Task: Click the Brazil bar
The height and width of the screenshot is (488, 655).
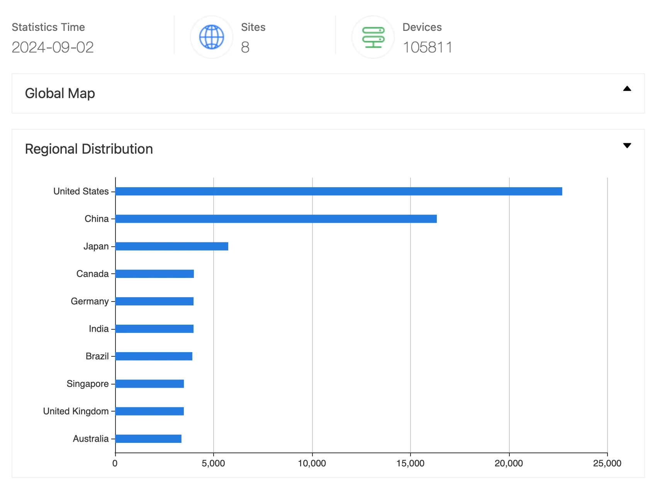Action: point(154,356)
